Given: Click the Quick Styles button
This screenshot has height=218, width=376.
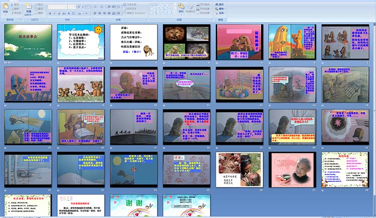Looking at the screenshot, I should [x=191, y=9].
